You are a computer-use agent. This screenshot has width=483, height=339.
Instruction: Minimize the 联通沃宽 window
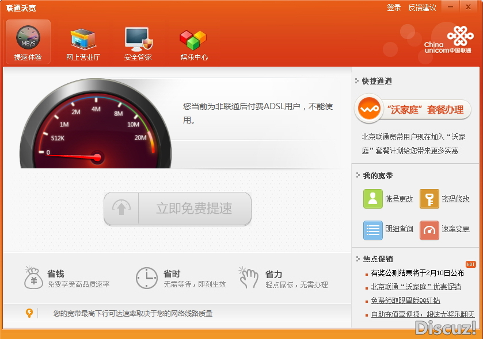tap(451, 7)
